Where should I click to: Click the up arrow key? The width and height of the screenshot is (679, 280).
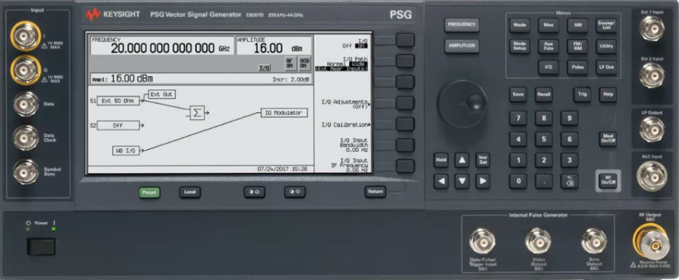coord(461,160)
